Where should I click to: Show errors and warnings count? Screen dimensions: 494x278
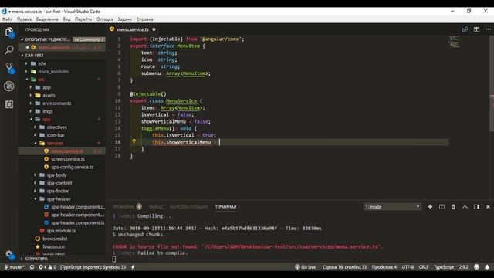pyautogui.click(x=47, y=267)
